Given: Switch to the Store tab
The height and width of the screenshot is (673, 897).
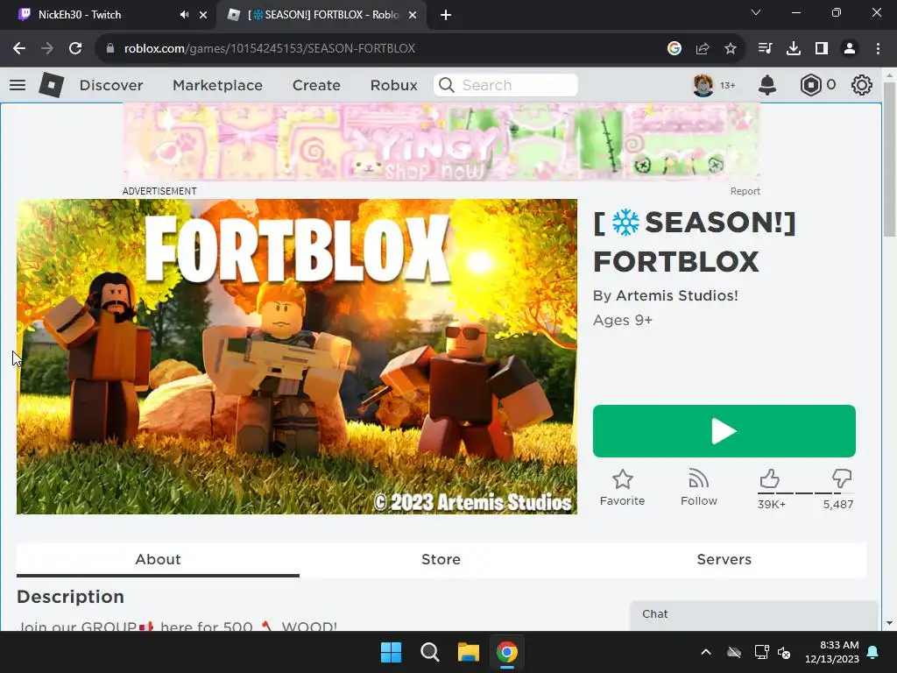Looking at the screenshot, I should pyautogui.click(x=441, y=559).
